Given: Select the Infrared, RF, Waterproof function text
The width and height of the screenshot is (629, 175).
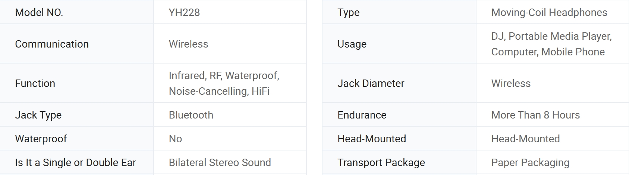Looking at the screenshot, I should [224, 75].
